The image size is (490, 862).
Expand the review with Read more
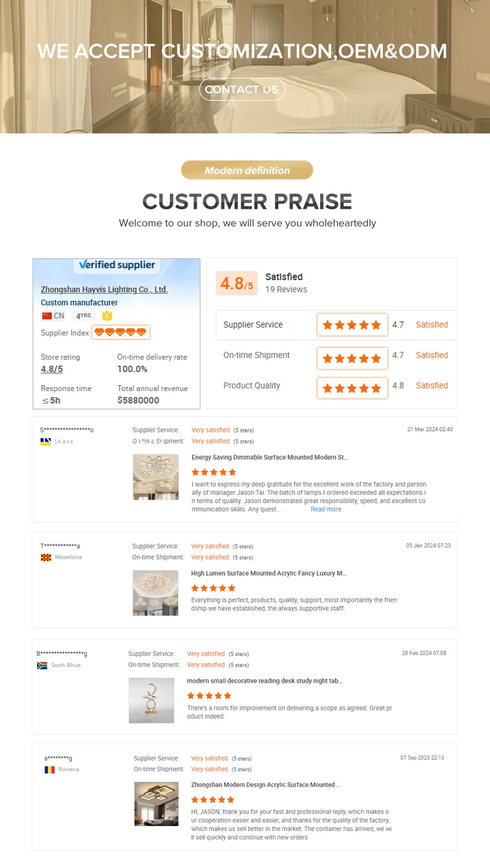point(325,509)
